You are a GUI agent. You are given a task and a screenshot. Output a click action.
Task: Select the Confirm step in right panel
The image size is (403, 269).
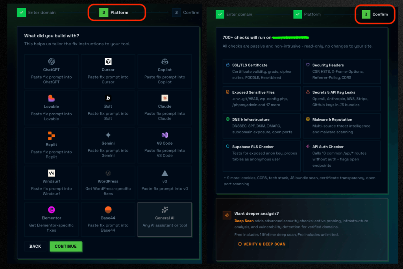(375, 15)
